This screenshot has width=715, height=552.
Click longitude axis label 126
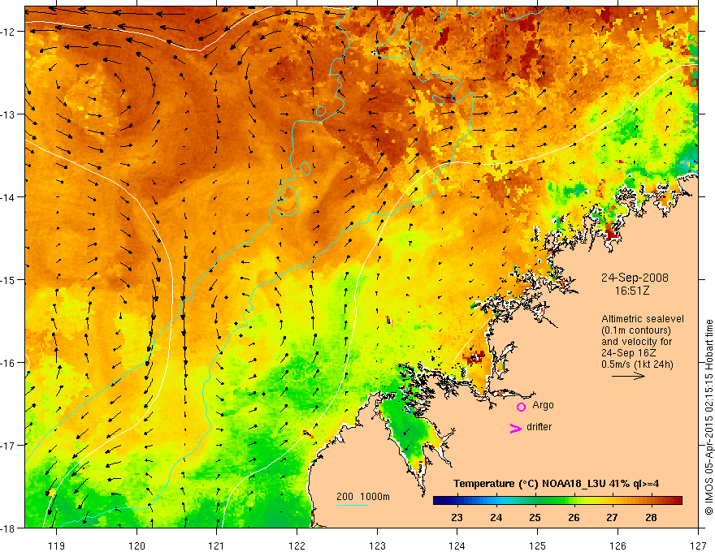tap(617, 546)
